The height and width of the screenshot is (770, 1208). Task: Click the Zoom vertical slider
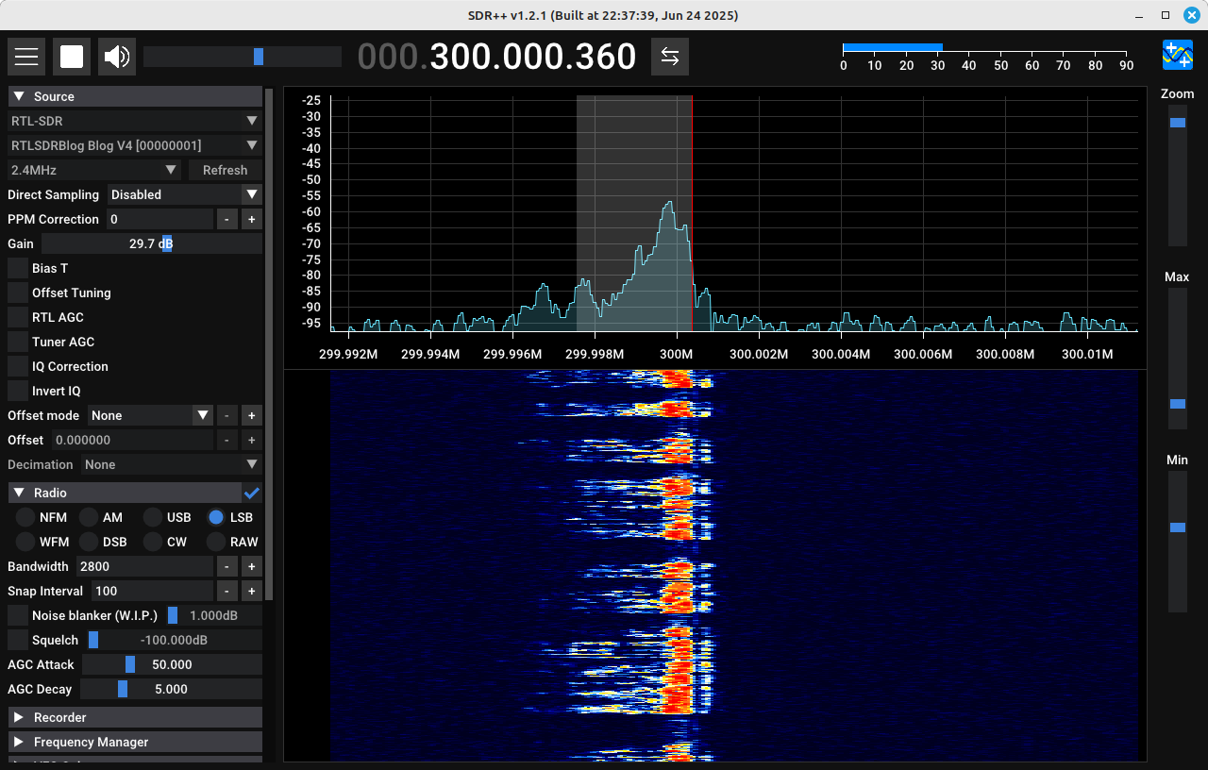point(1178,176)
